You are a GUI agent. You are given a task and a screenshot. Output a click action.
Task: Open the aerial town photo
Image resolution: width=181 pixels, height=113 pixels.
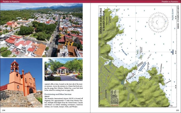click(x=41, y=30)
